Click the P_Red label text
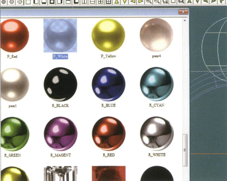 click(x=12, y=57)
